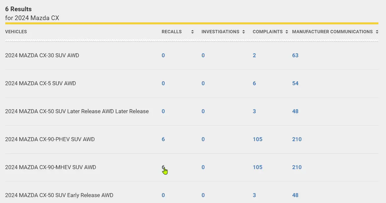The height and width of the screenshot is (203, 386).
Task: Sort by Manufacturer Communications arrows
Action: pyautogui.click(x=376, y=32)
